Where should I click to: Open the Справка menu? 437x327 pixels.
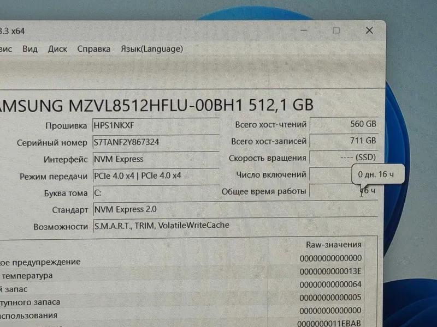(93, 49)
